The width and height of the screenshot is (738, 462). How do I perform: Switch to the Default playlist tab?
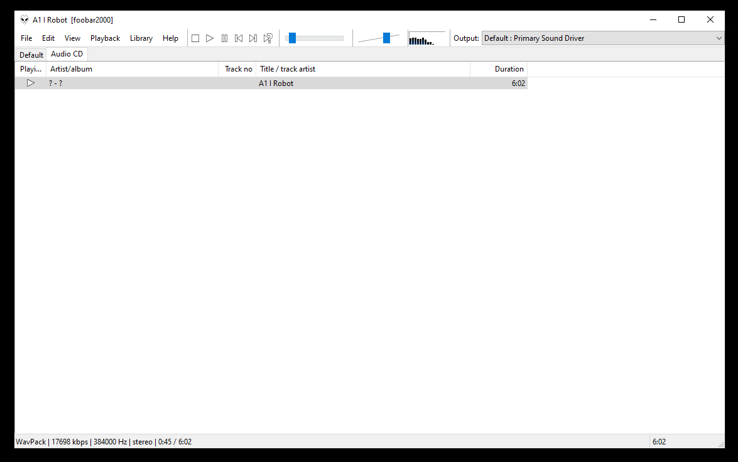click(x=31, y=55)
